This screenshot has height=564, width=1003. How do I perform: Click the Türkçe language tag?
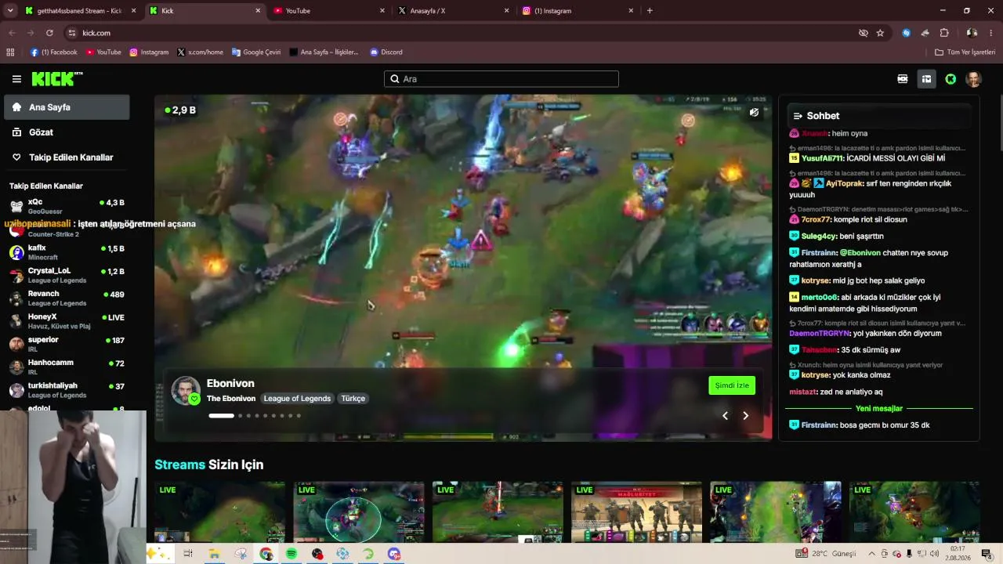(x=353, y=399)
